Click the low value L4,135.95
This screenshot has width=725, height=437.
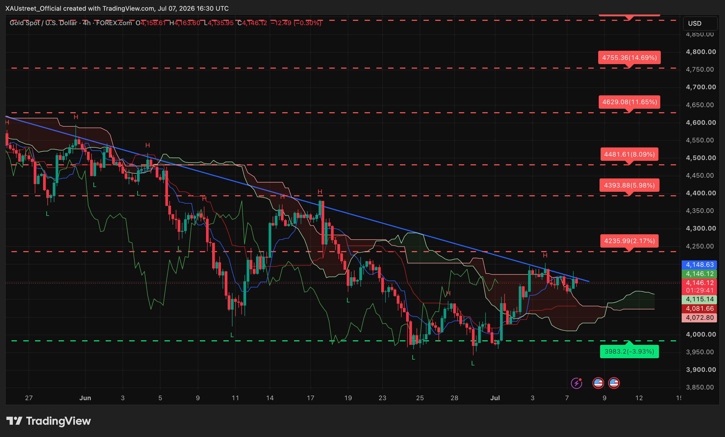click(x=219, y=23)
